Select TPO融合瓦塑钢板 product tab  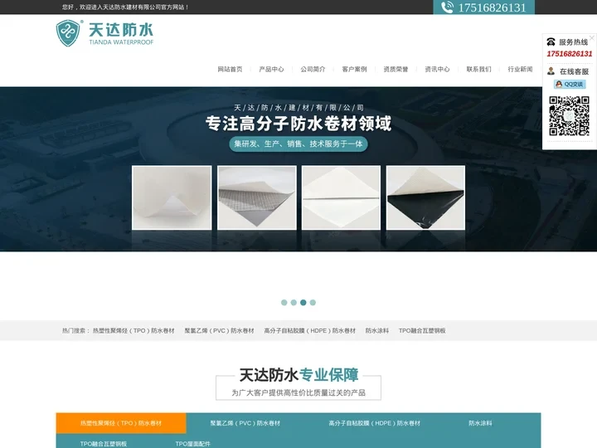pos(104,443)
